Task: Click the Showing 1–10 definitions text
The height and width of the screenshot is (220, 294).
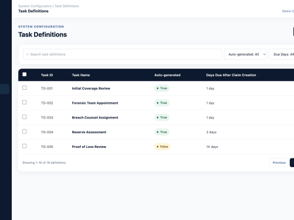Action: pyautogui.click(x=44, y=163)
